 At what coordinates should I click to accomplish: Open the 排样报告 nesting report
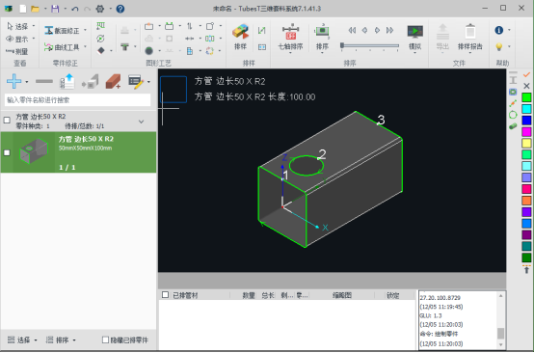[470, 37]
